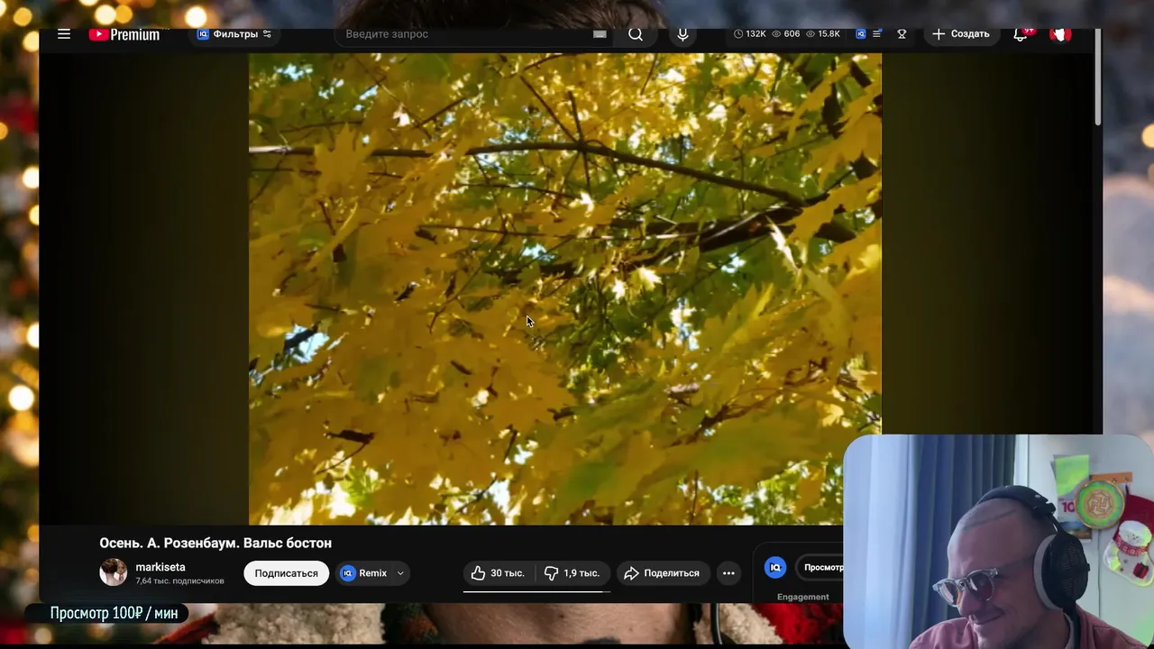Open on-screen keyboard icon in search box
Viewport: 1154px width, 649px height.
point(600,34)
